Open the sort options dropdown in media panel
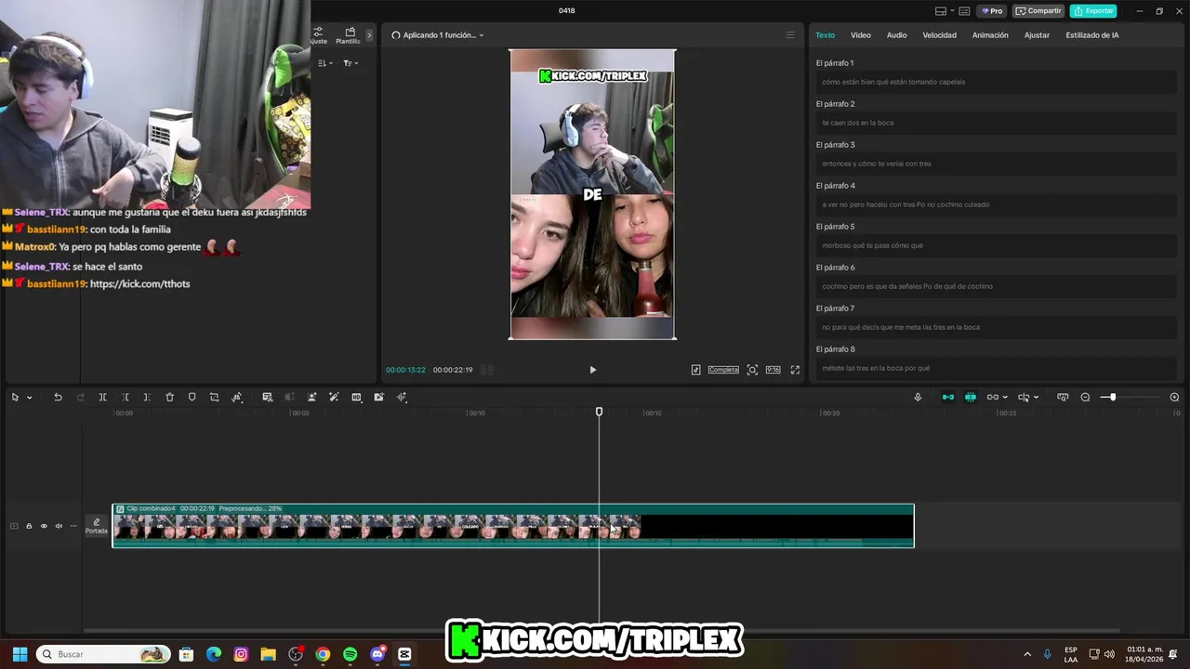 (325, 63)
